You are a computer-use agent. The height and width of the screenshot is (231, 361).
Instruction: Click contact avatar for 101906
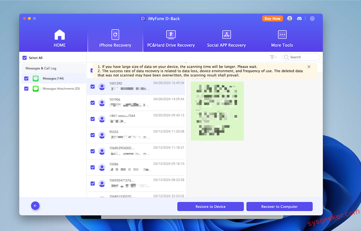pos(102,103)
